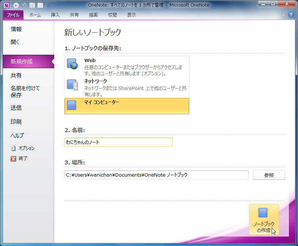Minimize the OneNote window
Image resolution: width=298 pixels, height=246 pixels.
[x=263, y=4]
